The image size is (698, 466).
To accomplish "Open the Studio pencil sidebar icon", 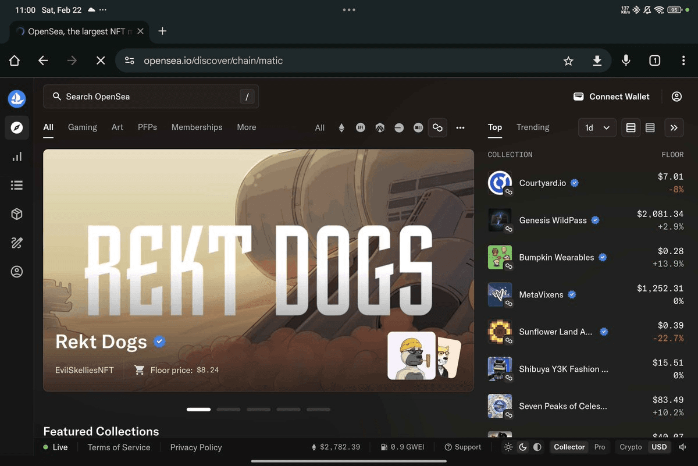I will click(x=17, y=243).
